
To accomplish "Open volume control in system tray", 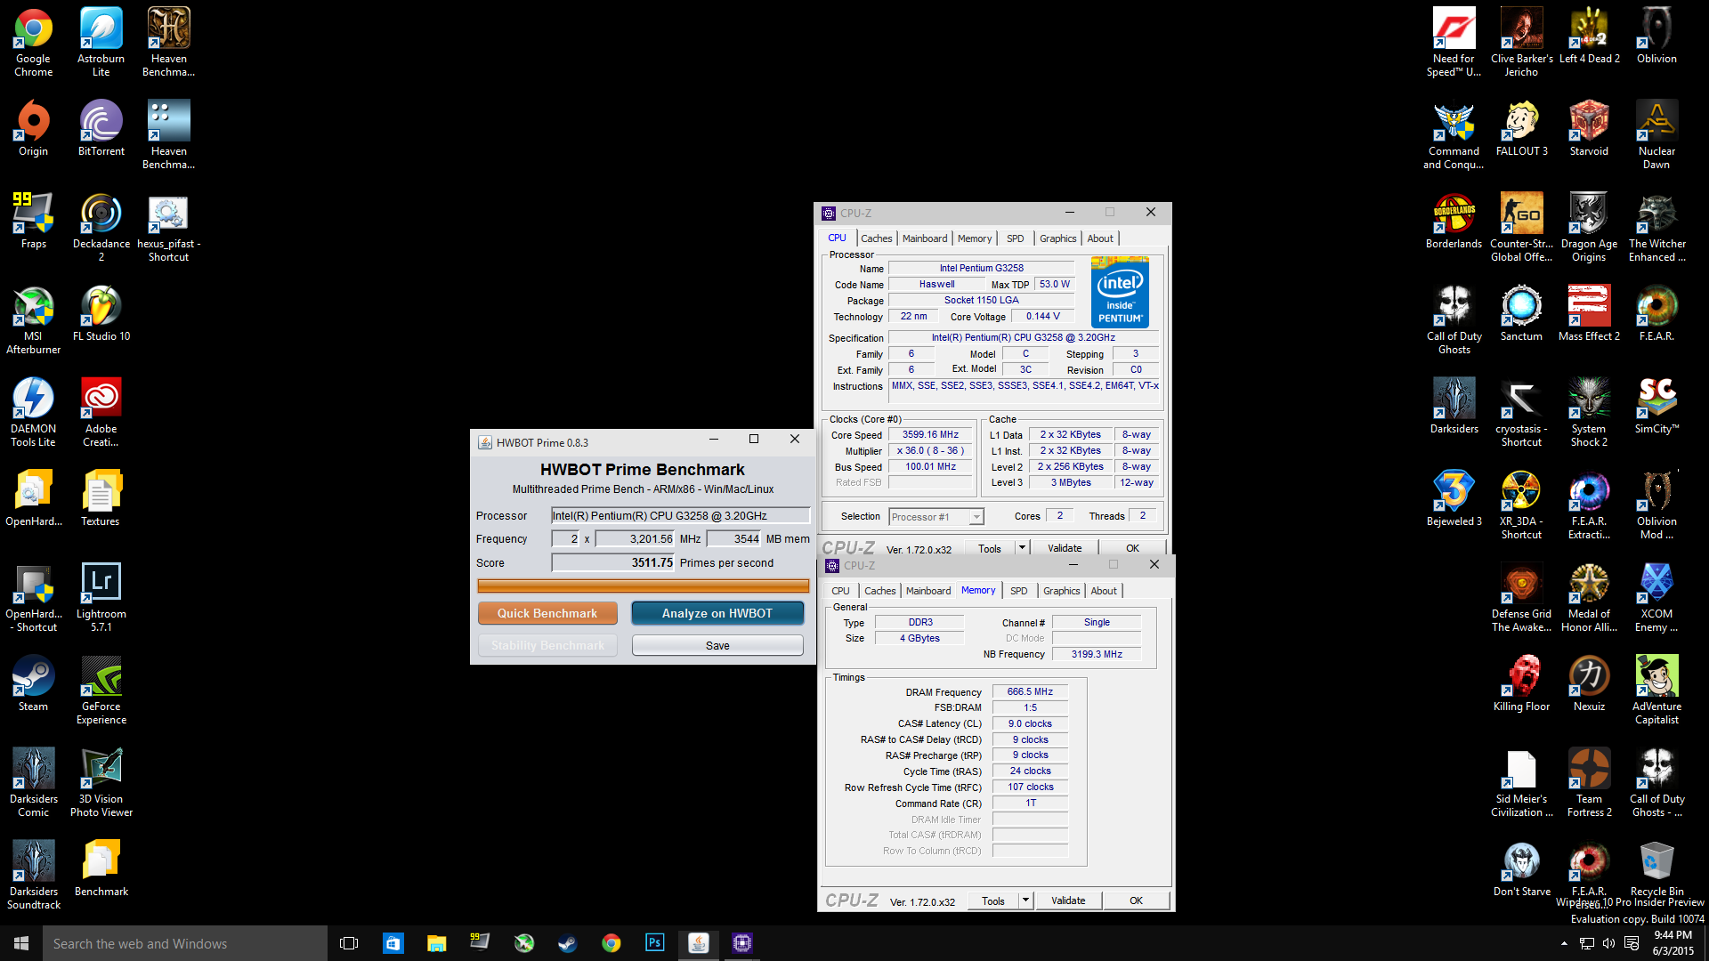I will coord(1608,943).
